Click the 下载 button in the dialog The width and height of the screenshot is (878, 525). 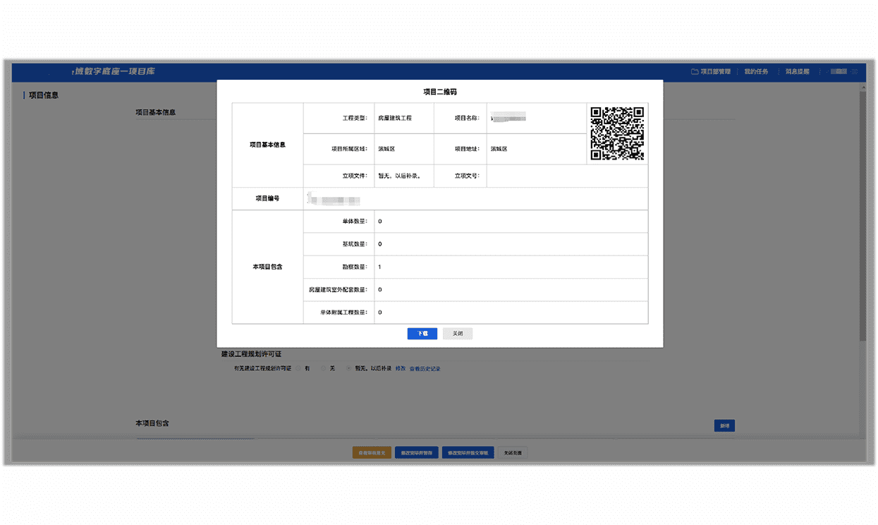coord(422,334)
